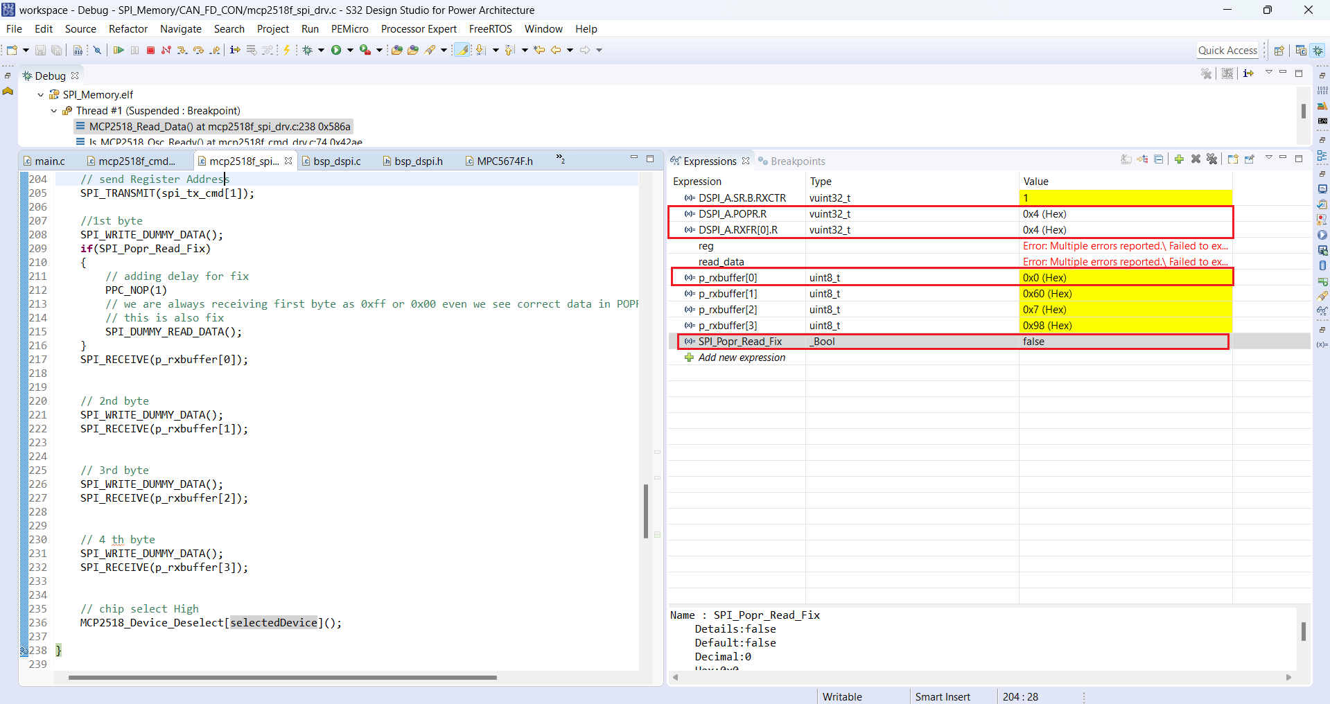Open the Debug configurations dropdown arrow
The image size is (1330, 704).
coord(321,50)
